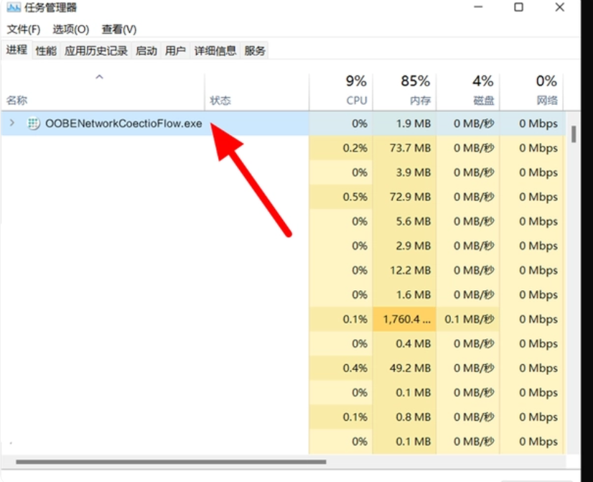Click the horizontal scrollbar thumb
Viewport: 593px width, 482px height.
pos(171,462)
